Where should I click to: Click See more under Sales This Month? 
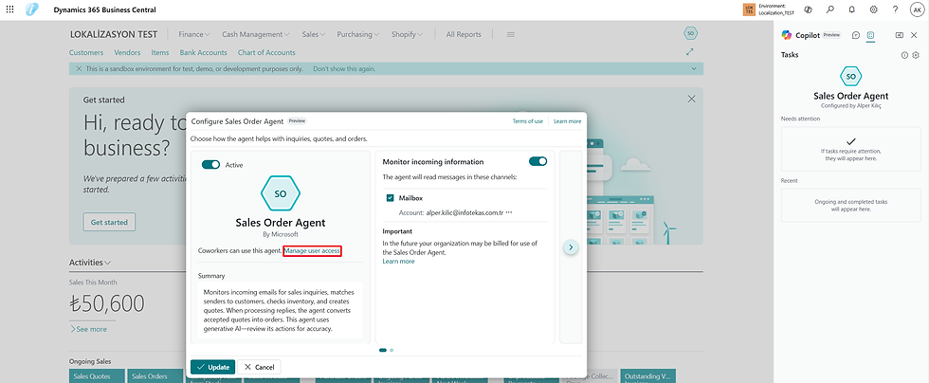[x=88, y=329]
